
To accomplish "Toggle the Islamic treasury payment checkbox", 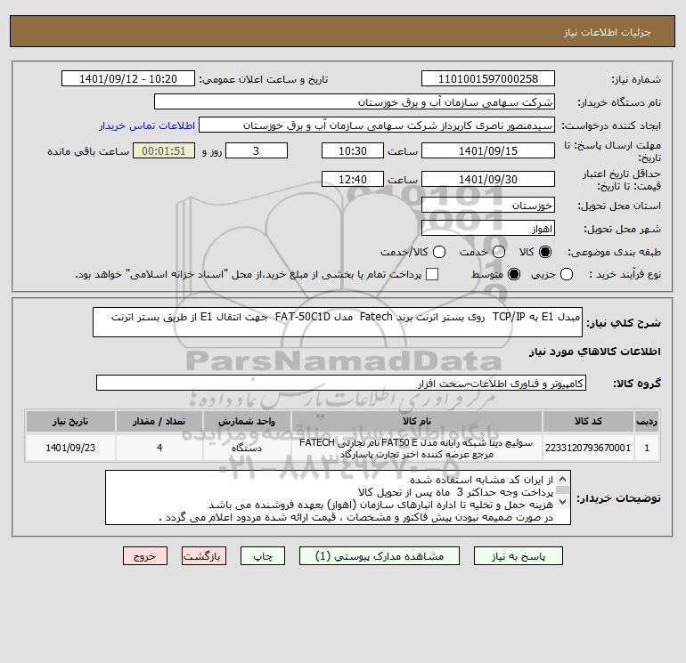I will (432, 274).
